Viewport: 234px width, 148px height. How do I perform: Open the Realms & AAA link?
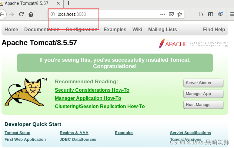[74, 133]
